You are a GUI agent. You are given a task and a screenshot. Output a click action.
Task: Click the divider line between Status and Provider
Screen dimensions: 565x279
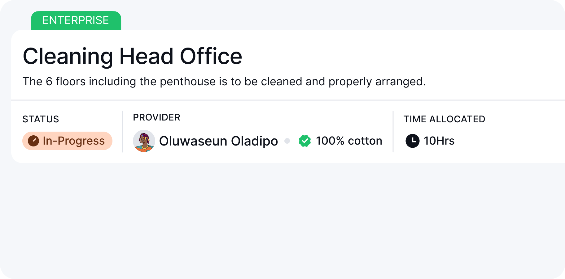pyautogui.click(x=123, y=132)
